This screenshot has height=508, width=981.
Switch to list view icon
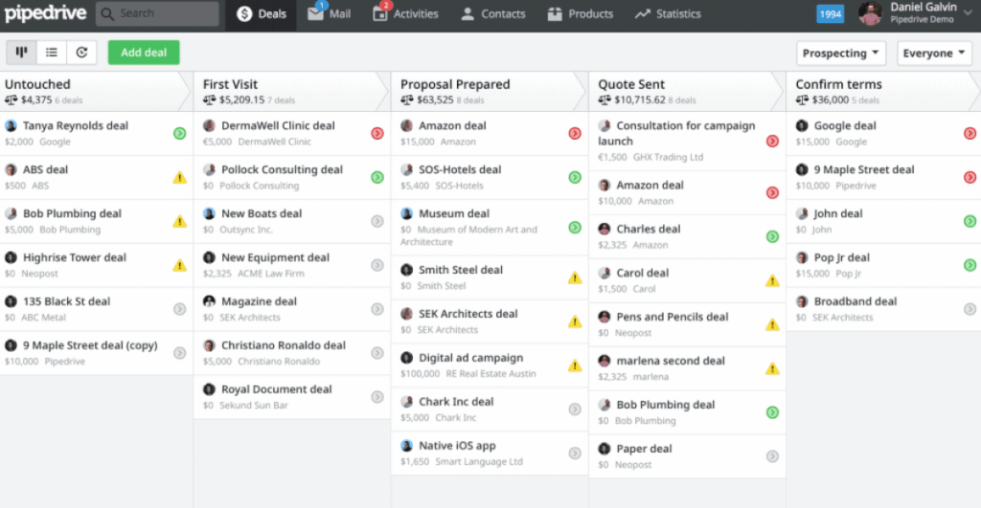pos(52,53)
